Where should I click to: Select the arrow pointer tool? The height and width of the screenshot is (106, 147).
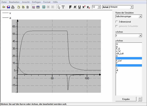click(59, 7)
